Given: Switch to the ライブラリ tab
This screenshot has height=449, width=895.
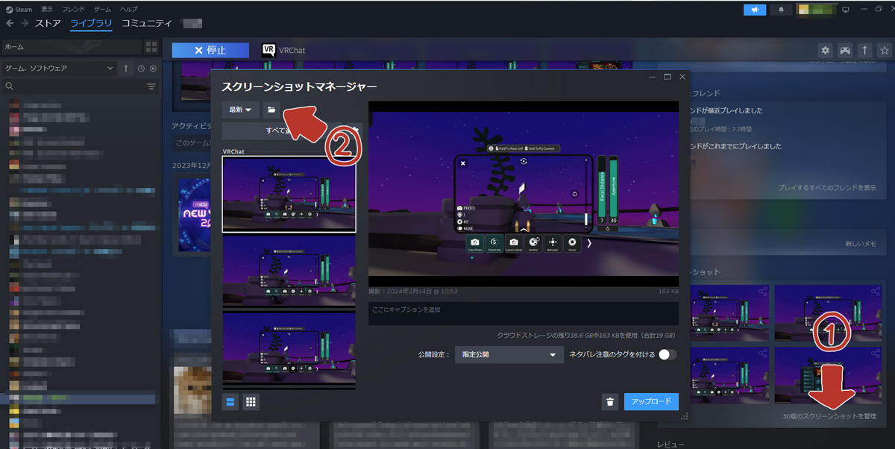Looking at the screenshot, I should click(91, 23).
